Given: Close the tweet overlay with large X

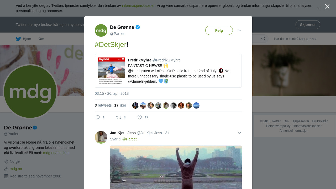Looking at the screenshot, I should click(x=327, y=7).
